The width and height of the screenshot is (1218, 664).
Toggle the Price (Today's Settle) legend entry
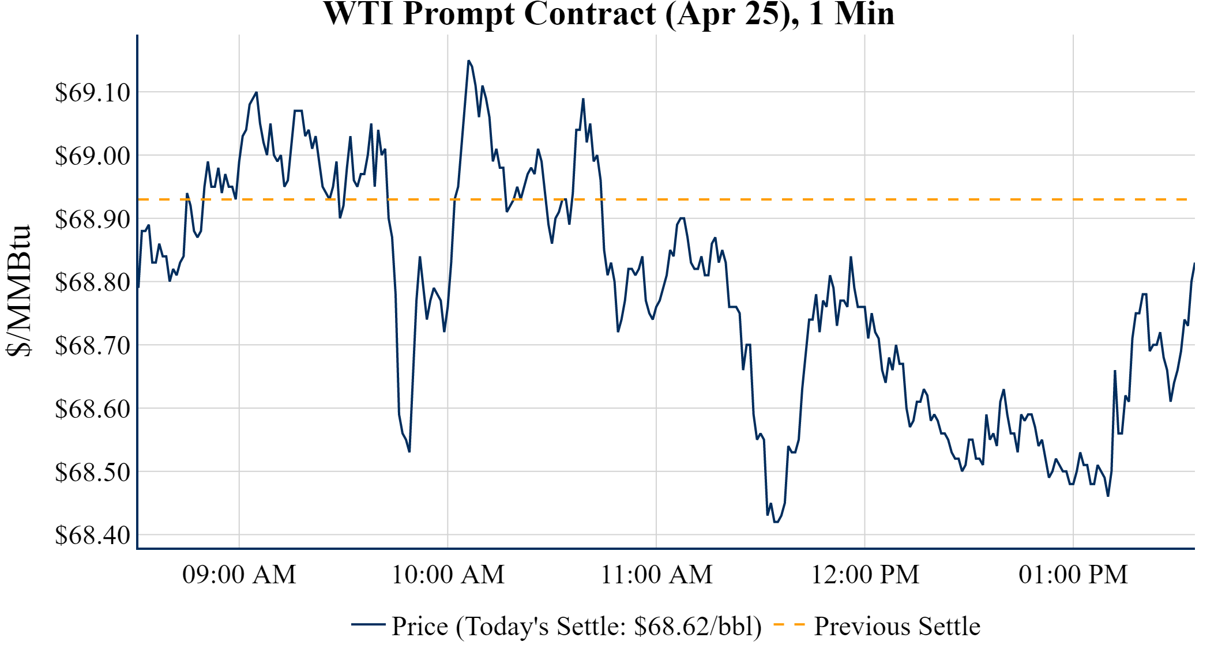point(576,627)
